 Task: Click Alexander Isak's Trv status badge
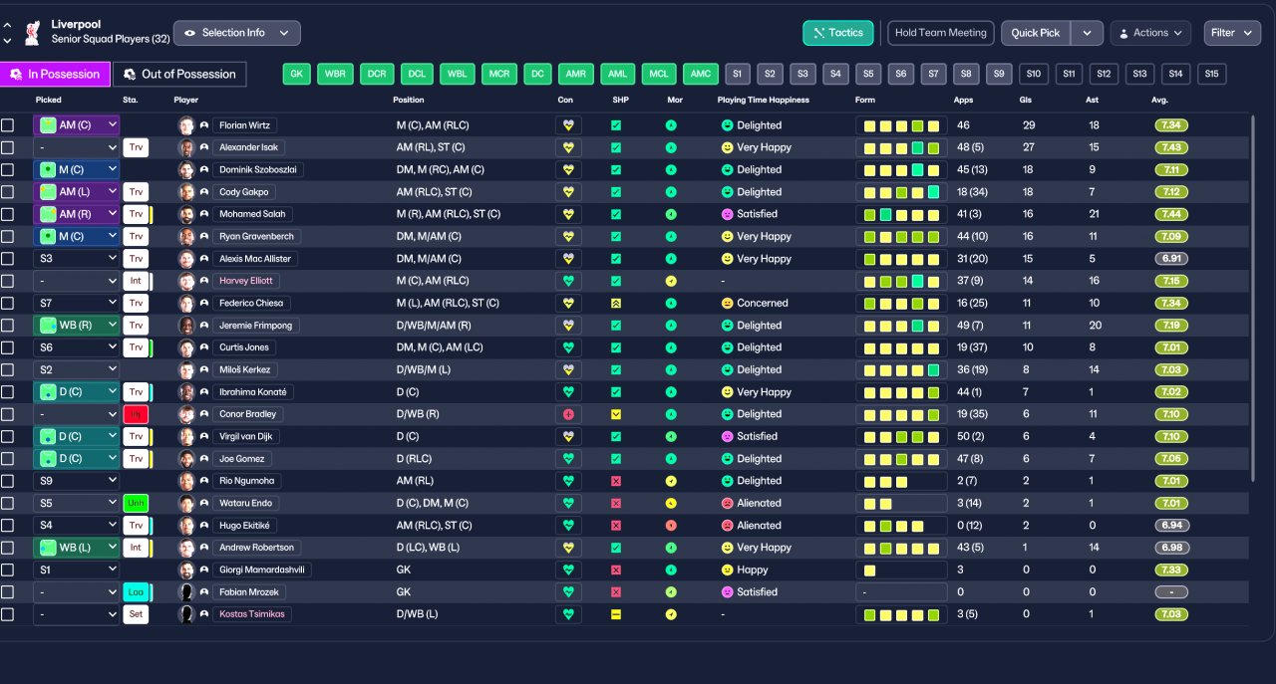[x=136, y=147]
